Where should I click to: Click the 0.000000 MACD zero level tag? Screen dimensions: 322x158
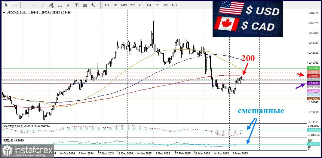[313, 130]
